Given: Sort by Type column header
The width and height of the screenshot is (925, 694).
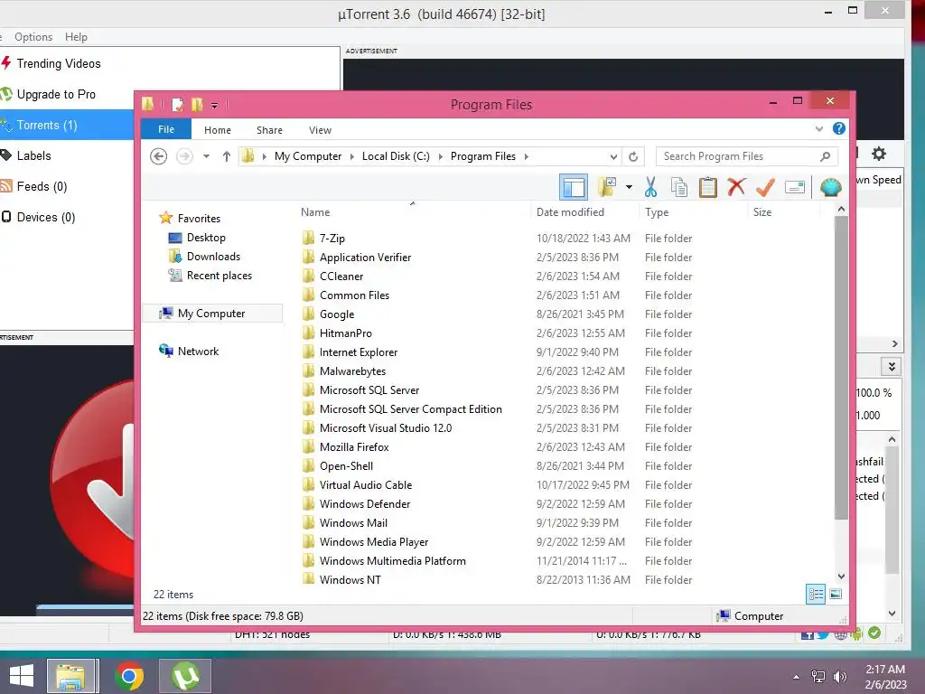Looking at the screenshot, I should click(657, 211).
